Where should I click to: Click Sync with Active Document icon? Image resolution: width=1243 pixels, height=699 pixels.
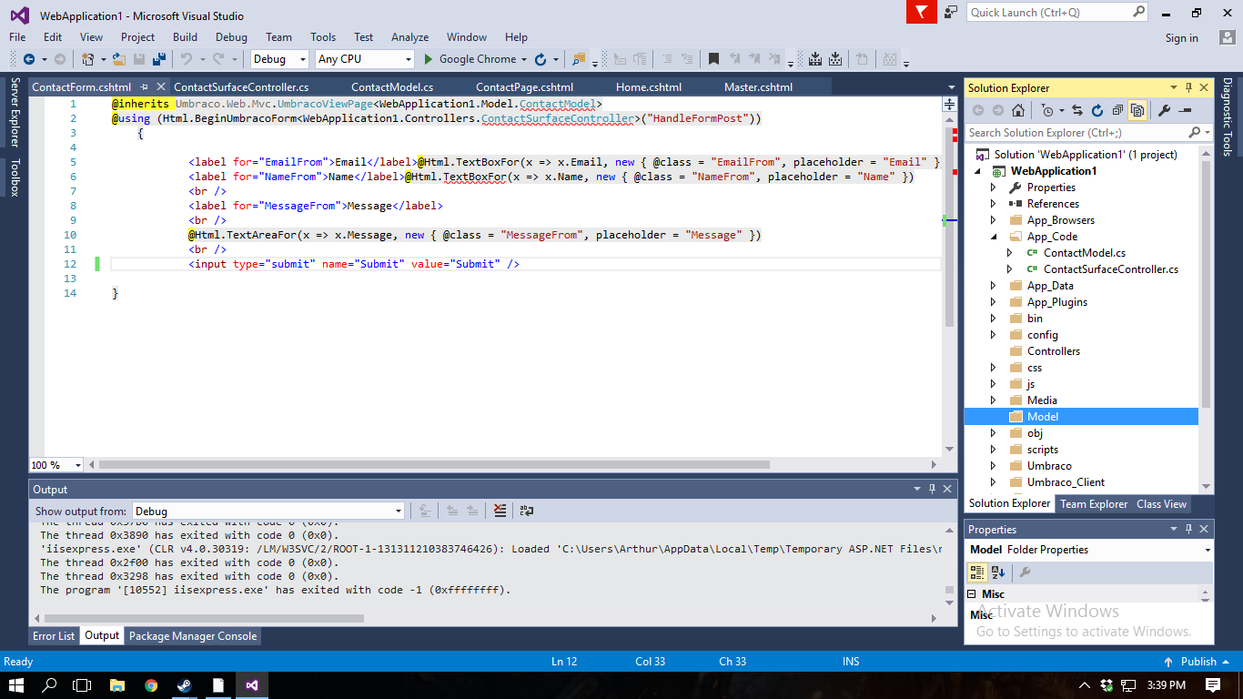coord(1077,110)
